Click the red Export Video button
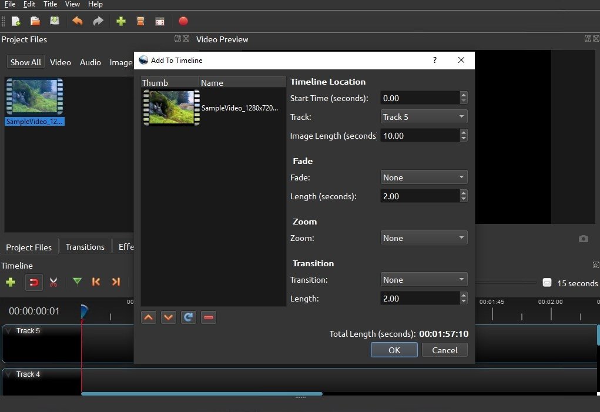Image resolution: width=600 pixels, height=412 pixels. click(x=183, y=21)
